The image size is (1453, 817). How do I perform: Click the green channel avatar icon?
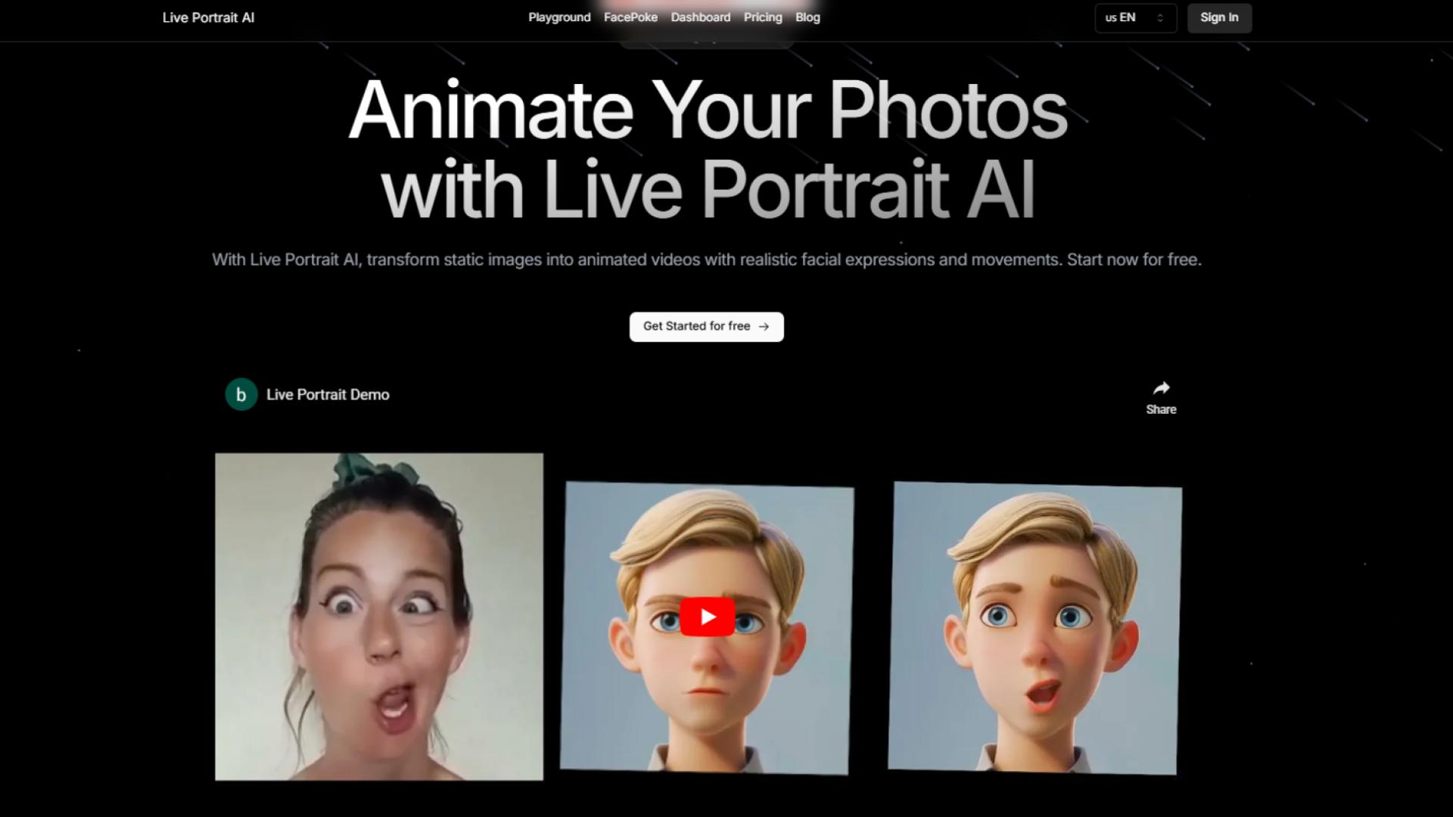[241, 393]
